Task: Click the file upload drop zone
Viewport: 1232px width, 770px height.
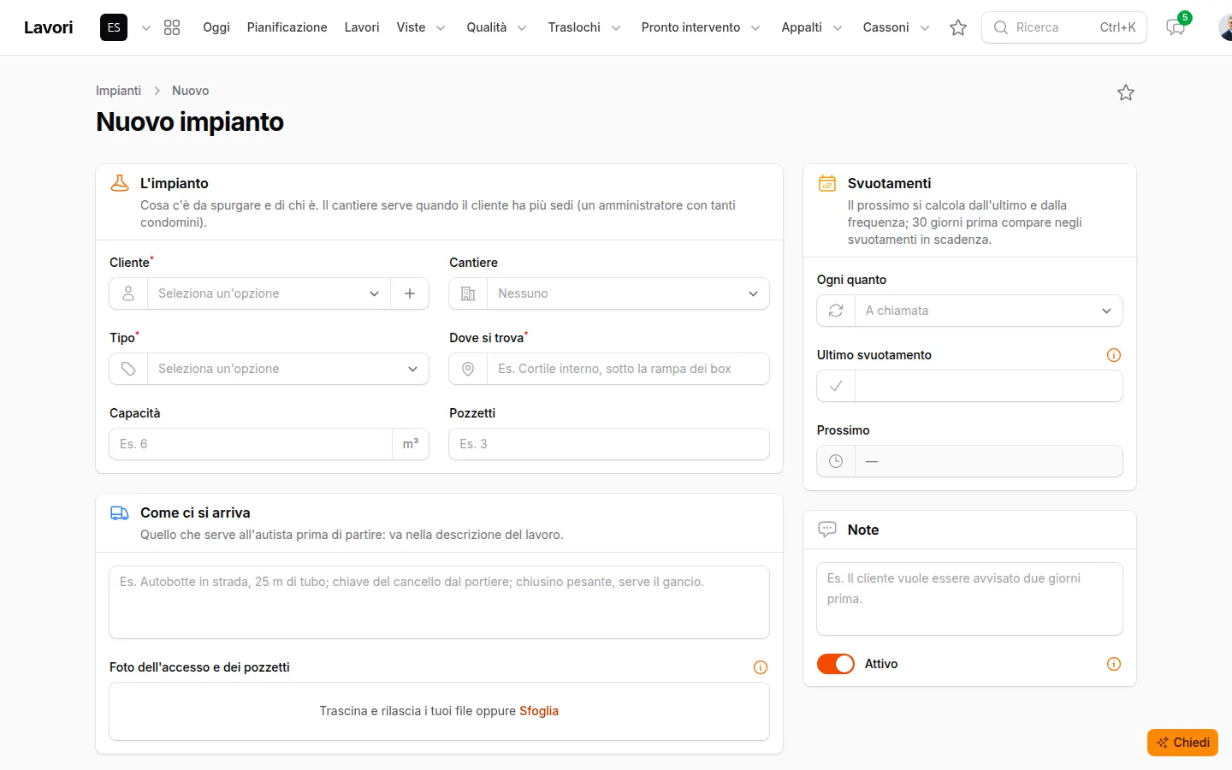Action: (x=439, y=711)
